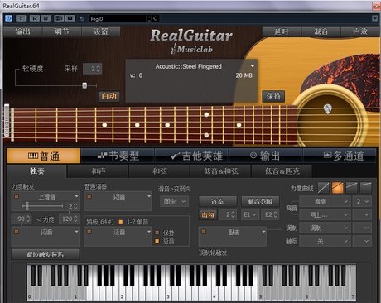The image size is (381, 303).
Task: Click the host toolbar icon left of R
Action: pos(21,18)
